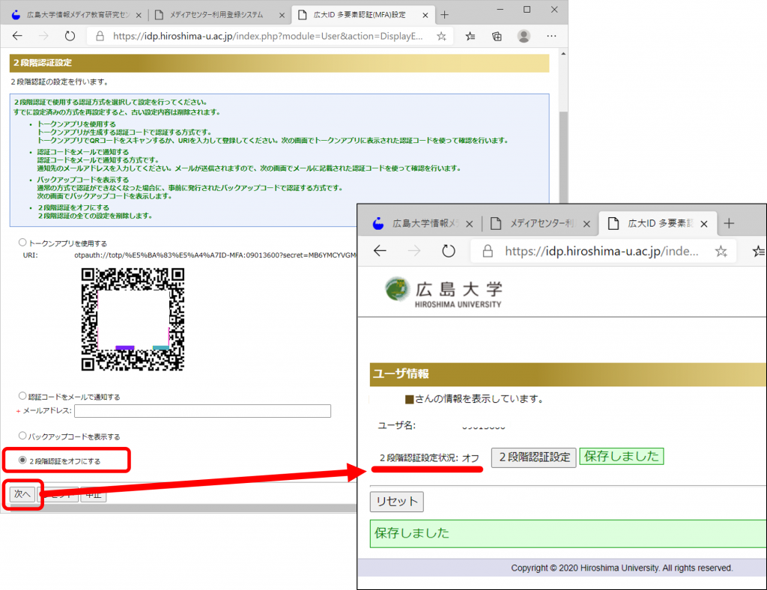Viewport: 767px width, 590px height.
Task: Click the 保存しました message in the wide green banner
Action: pyautogui.click(x=412, y=533)
